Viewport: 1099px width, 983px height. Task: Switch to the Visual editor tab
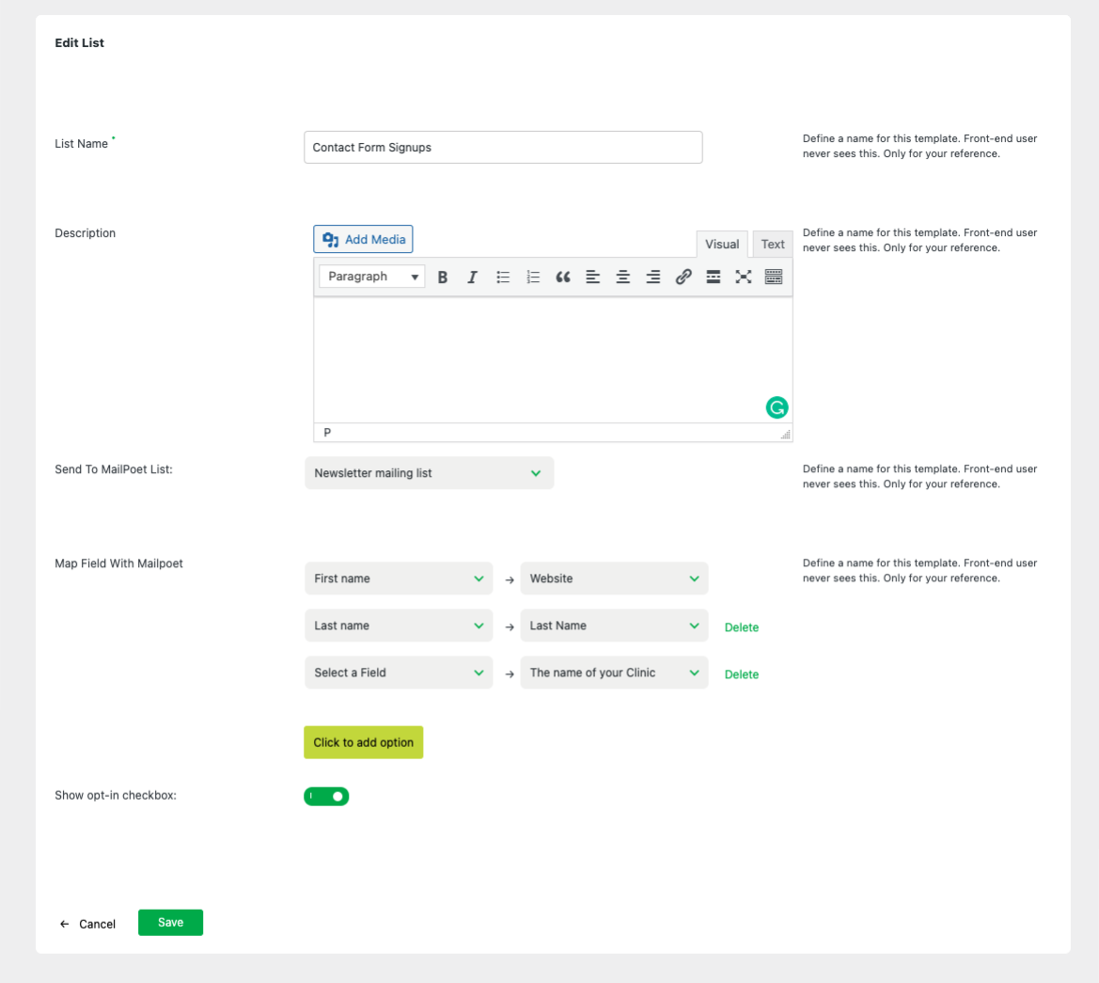722,245
